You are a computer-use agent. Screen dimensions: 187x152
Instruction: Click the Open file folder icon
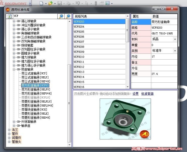click(51, 3)
